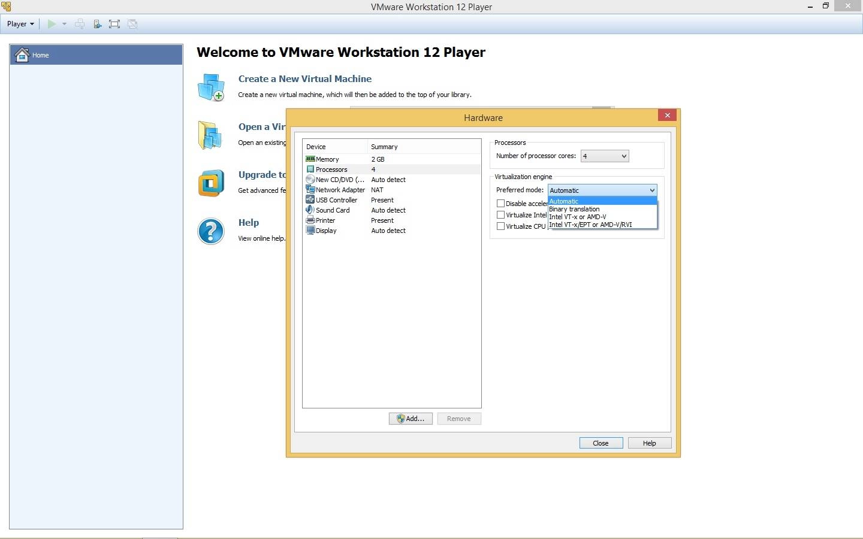863x539 pixels.
Task: Enter full screen mode via toolbar icon
Action: pos(114,24)
